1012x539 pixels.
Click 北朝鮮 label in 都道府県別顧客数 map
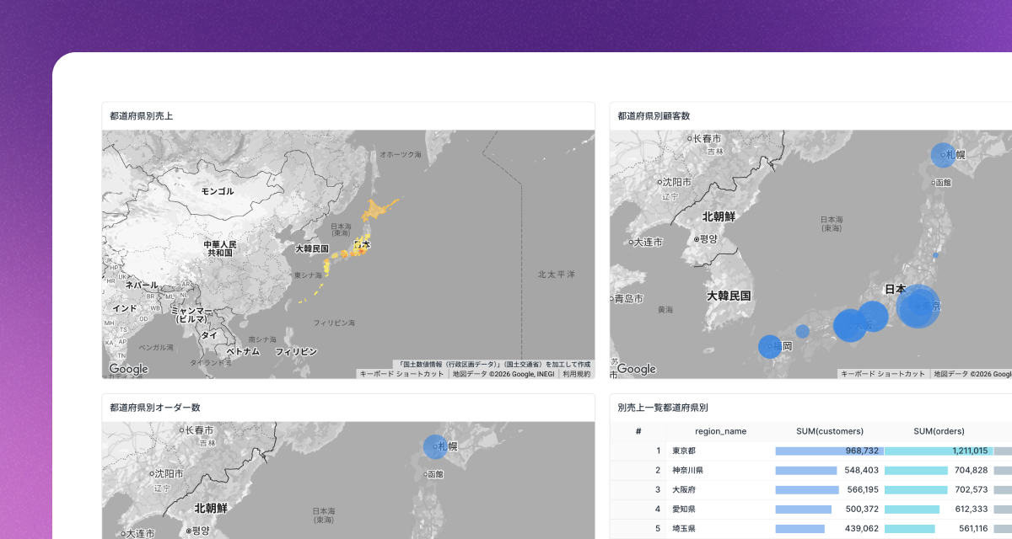[x=719, y=216]
